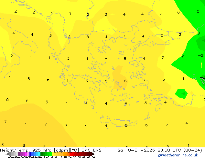Click the dark right arrow end of legend
205x158 pixels.
(x=93, y=154)
